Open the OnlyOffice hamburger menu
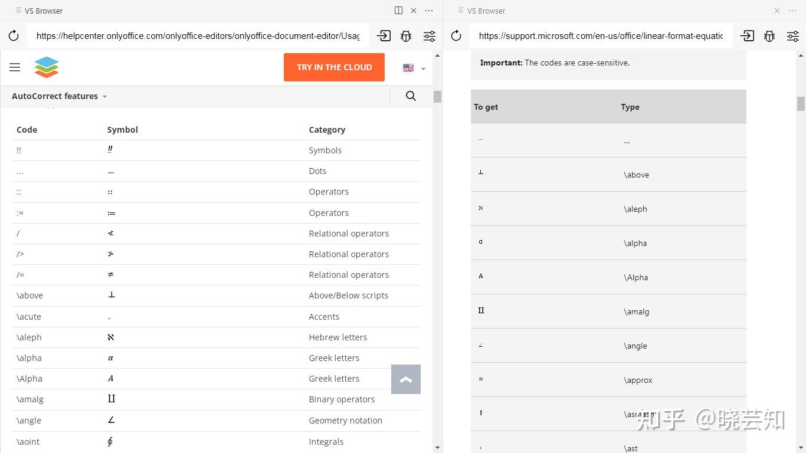This screenshot has height=453, width=806. point(15,67)
